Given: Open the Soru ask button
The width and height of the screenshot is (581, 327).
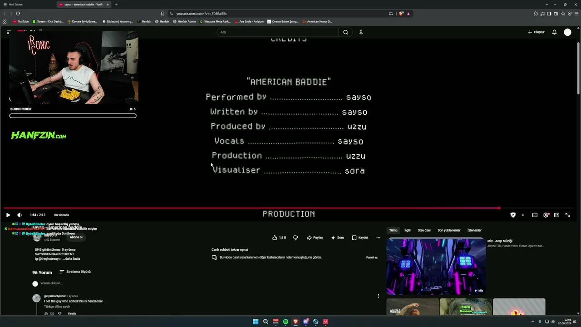Looking at the screenshot, I should click(337, 238).
